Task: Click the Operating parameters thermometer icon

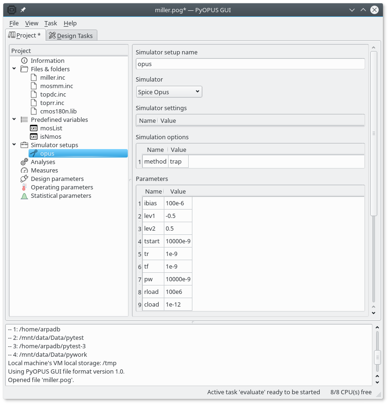Action: [24, 187]
